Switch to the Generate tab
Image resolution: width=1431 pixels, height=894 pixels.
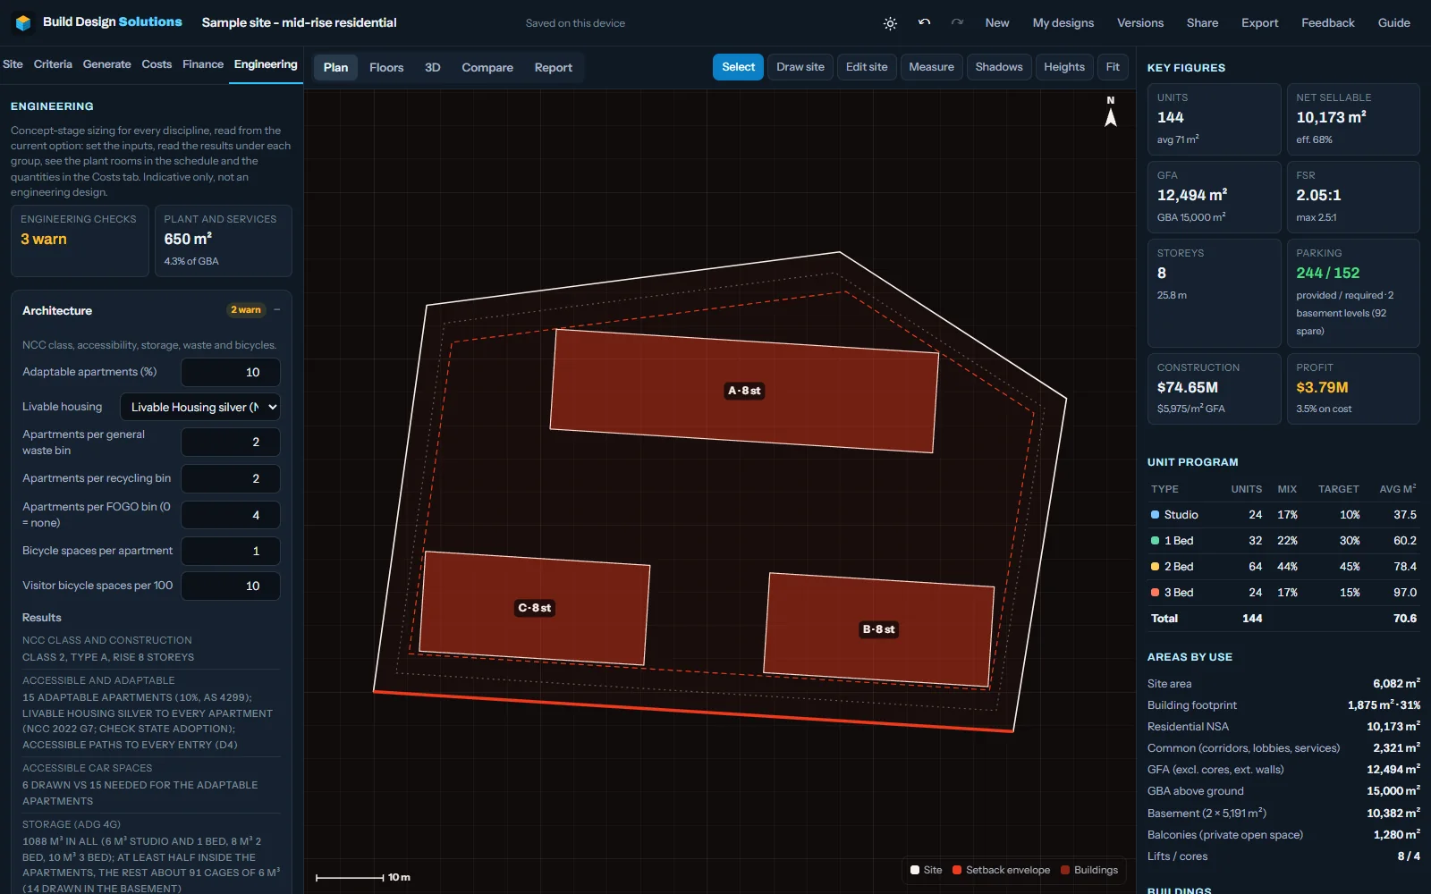tap(107, 64)
